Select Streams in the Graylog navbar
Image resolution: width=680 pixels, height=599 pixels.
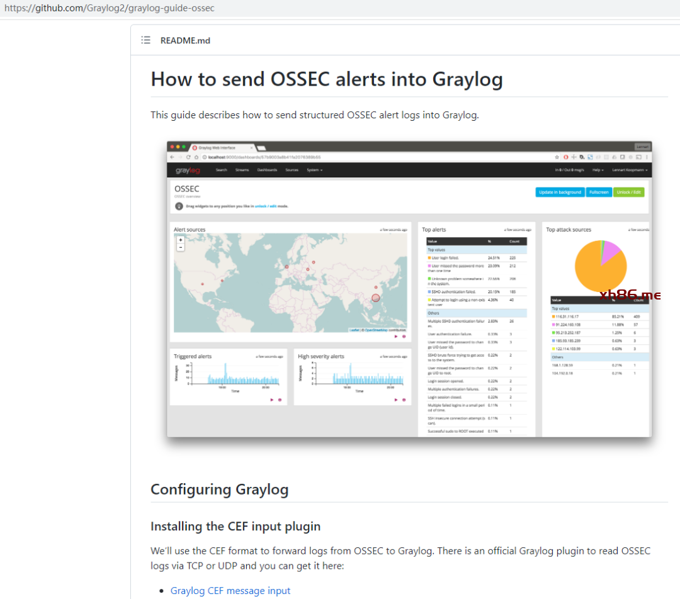coord(242,170)
